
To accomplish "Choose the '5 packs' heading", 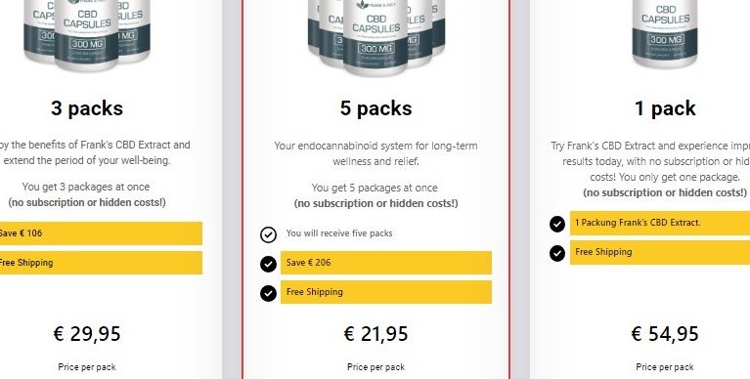I will pyautogui.click(x=375, y=108).
